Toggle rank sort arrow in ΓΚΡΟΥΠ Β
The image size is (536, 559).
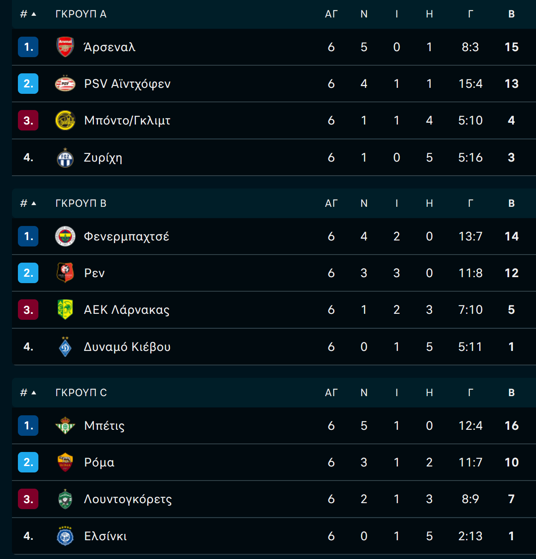(34, 203)
